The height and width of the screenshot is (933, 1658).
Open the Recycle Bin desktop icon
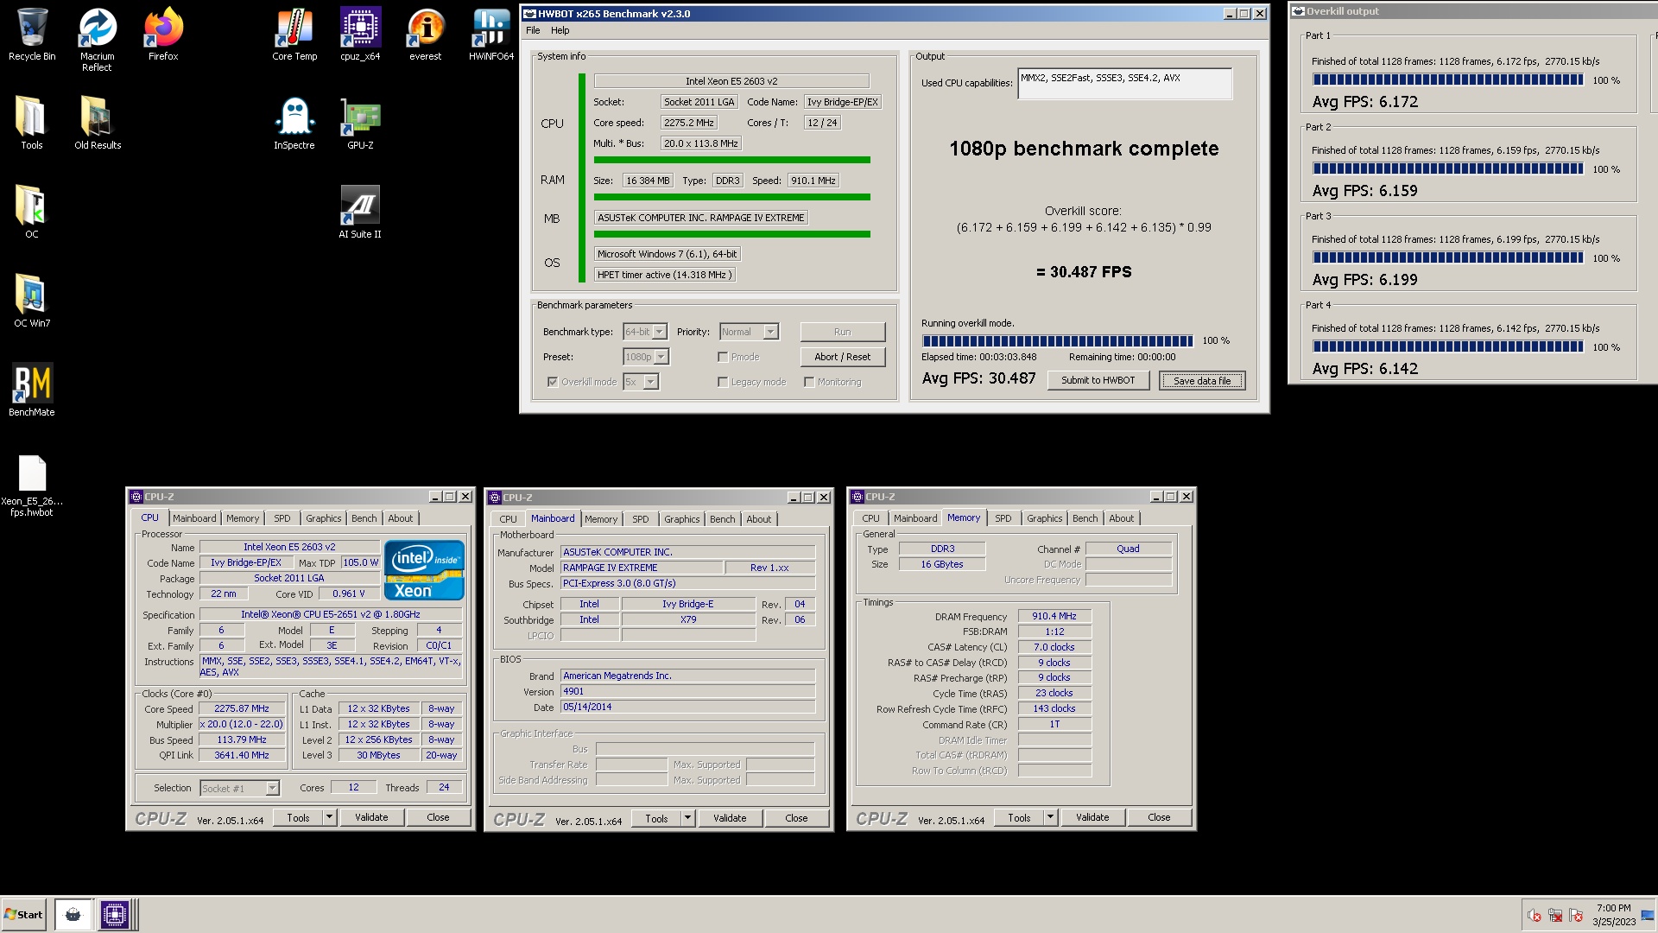[x=32, y=35]
